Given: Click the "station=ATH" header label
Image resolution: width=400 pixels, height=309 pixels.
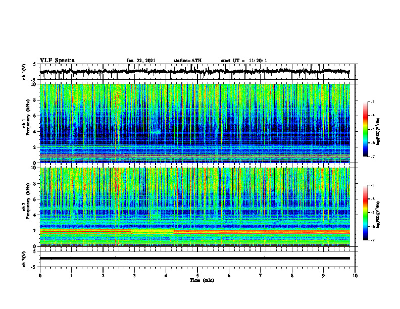Looking at the screenshot, I should [187, 61].
